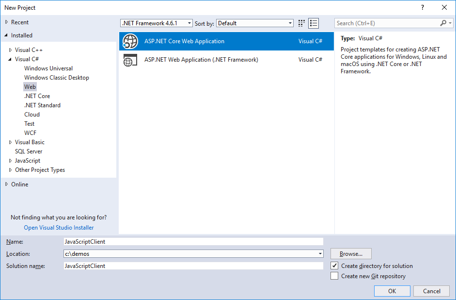This screenshot has height=300, width=456.
Task: Click the Cancel button
Action: click(x=432, y=291)
